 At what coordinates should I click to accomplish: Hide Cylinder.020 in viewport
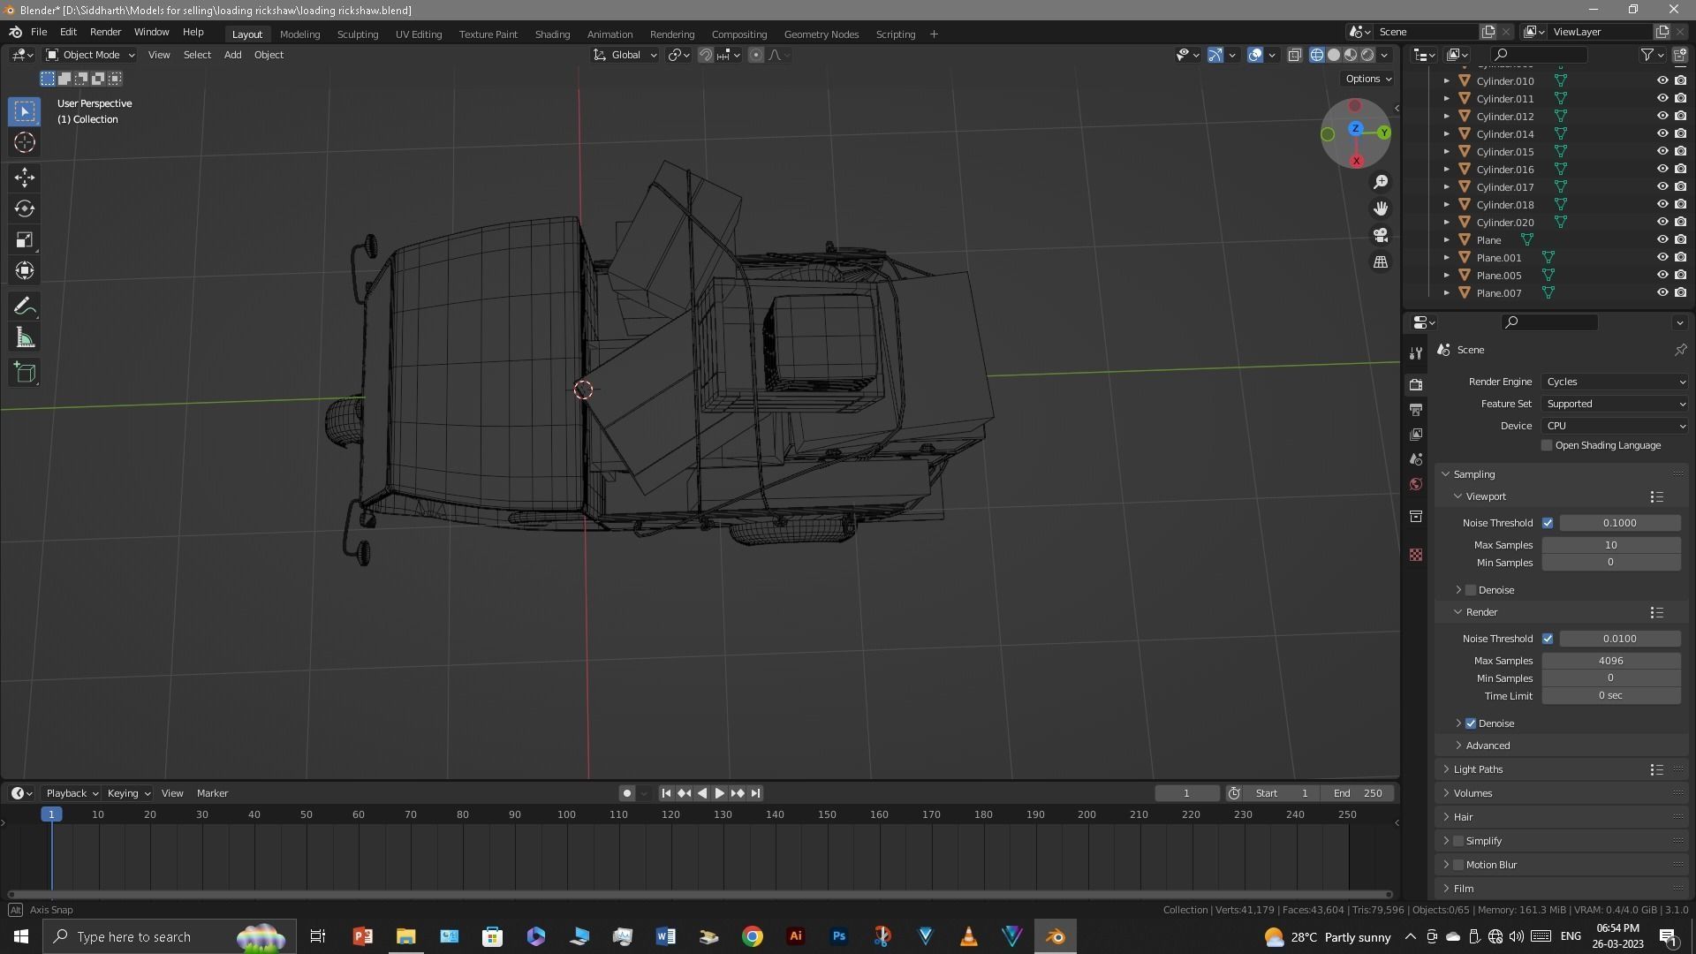click(x=1662, y=222)
